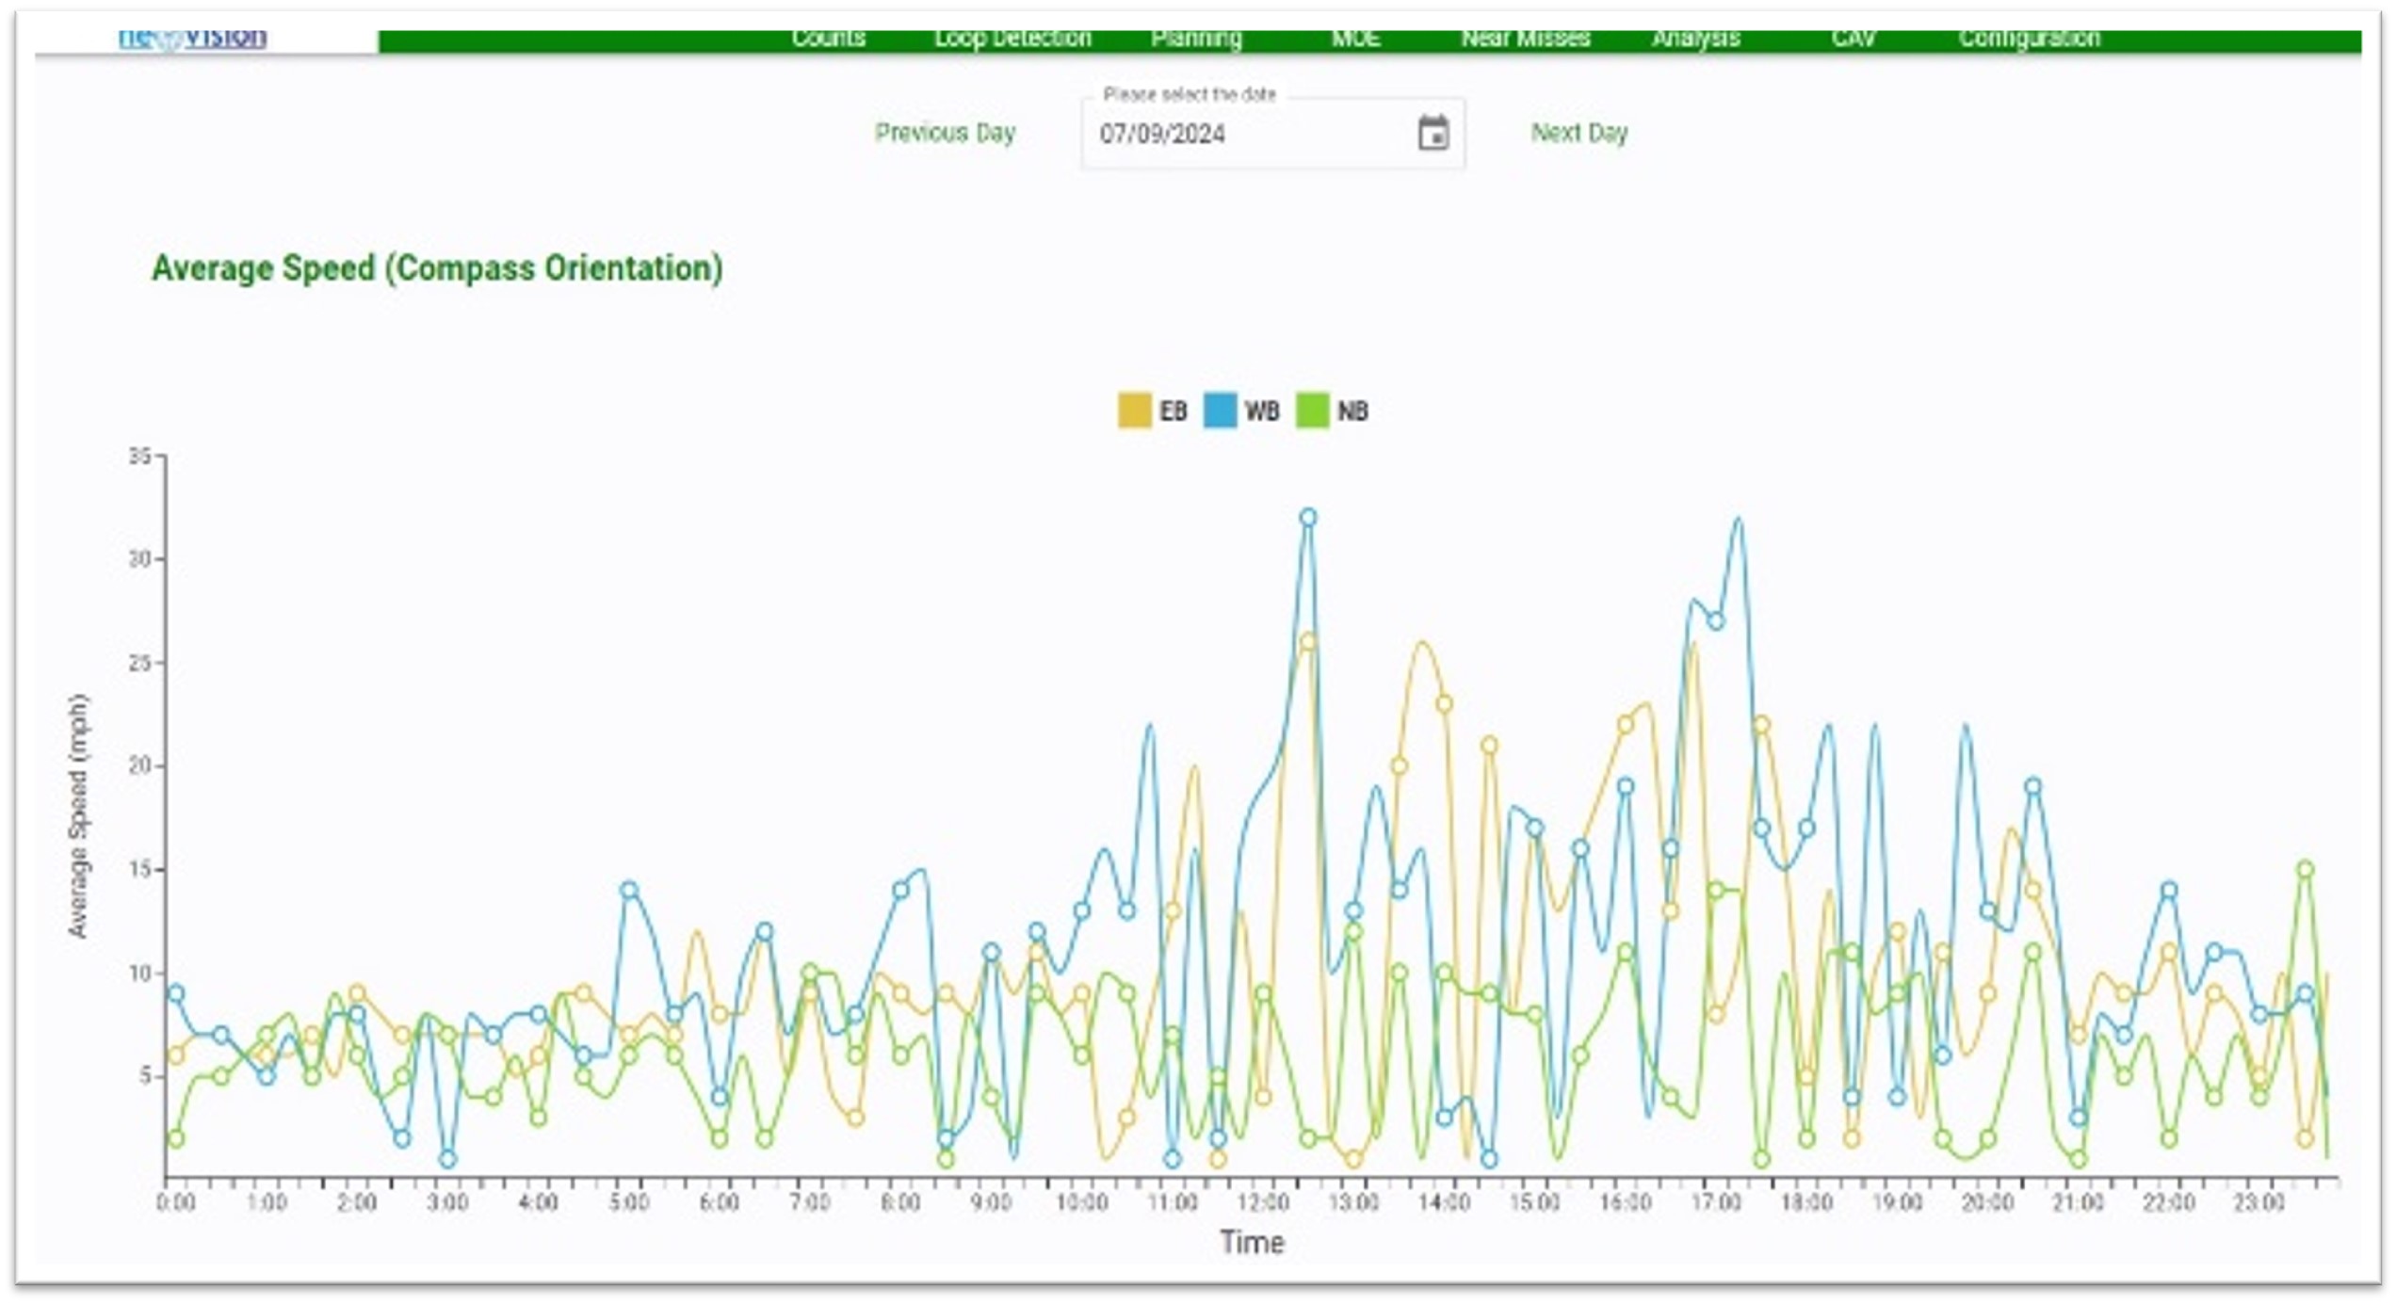The width and height of the screenshot is (2396, 1304).
Task: Hide EB series via legend label
Action: (x=1173, y=411)
